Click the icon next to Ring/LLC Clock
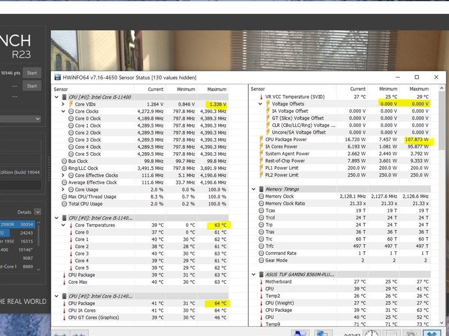Screen dimensions: 449x336 64,168
